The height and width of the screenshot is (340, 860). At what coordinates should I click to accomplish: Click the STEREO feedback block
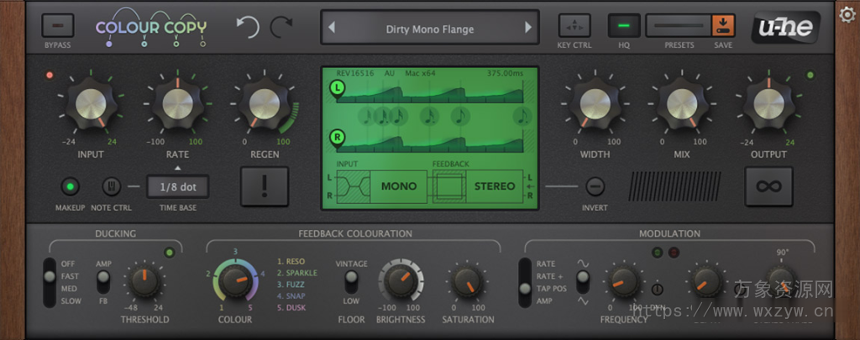click(x=493, y=186)
